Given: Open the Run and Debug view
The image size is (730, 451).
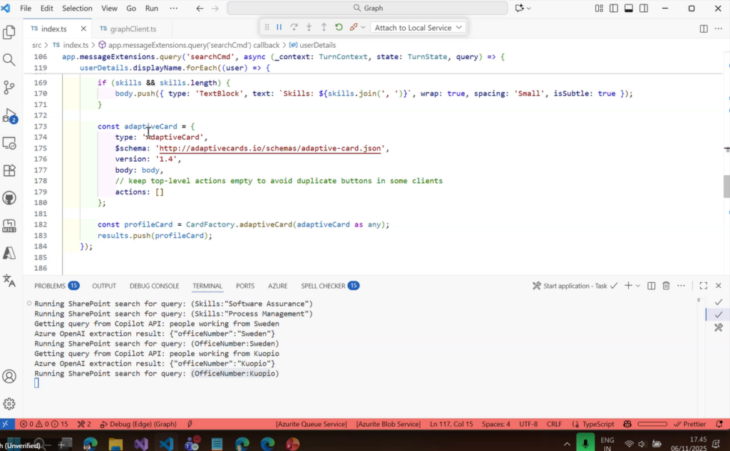Looking at the screenshot, I should [x=9, y=115].
